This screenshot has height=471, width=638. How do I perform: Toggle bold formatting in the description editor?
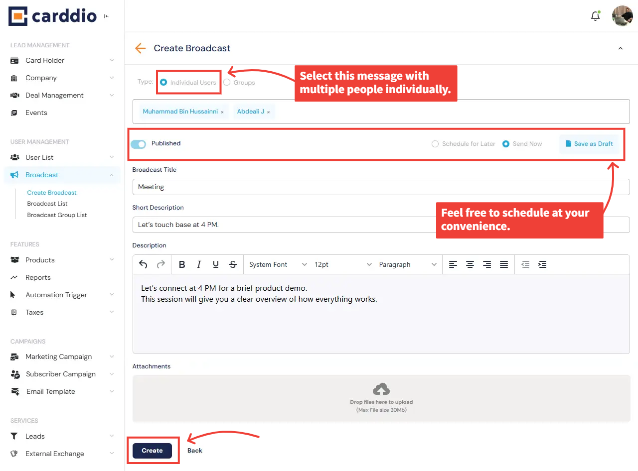(182, 264)
